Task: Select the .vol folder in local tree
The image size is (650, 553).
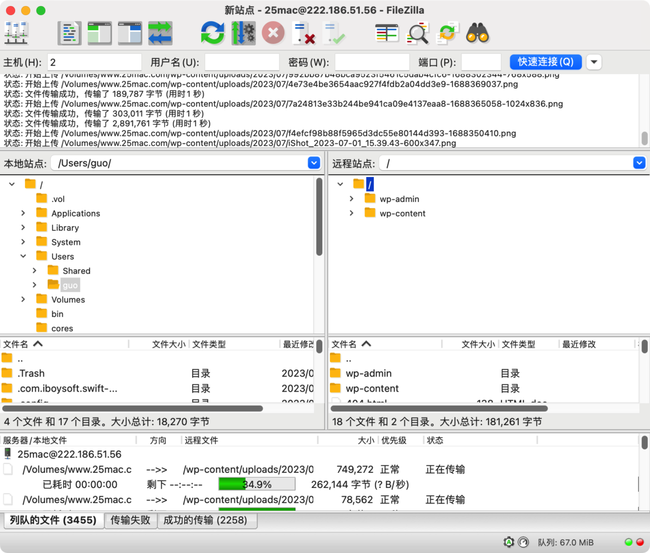Action: coord(50,199)
